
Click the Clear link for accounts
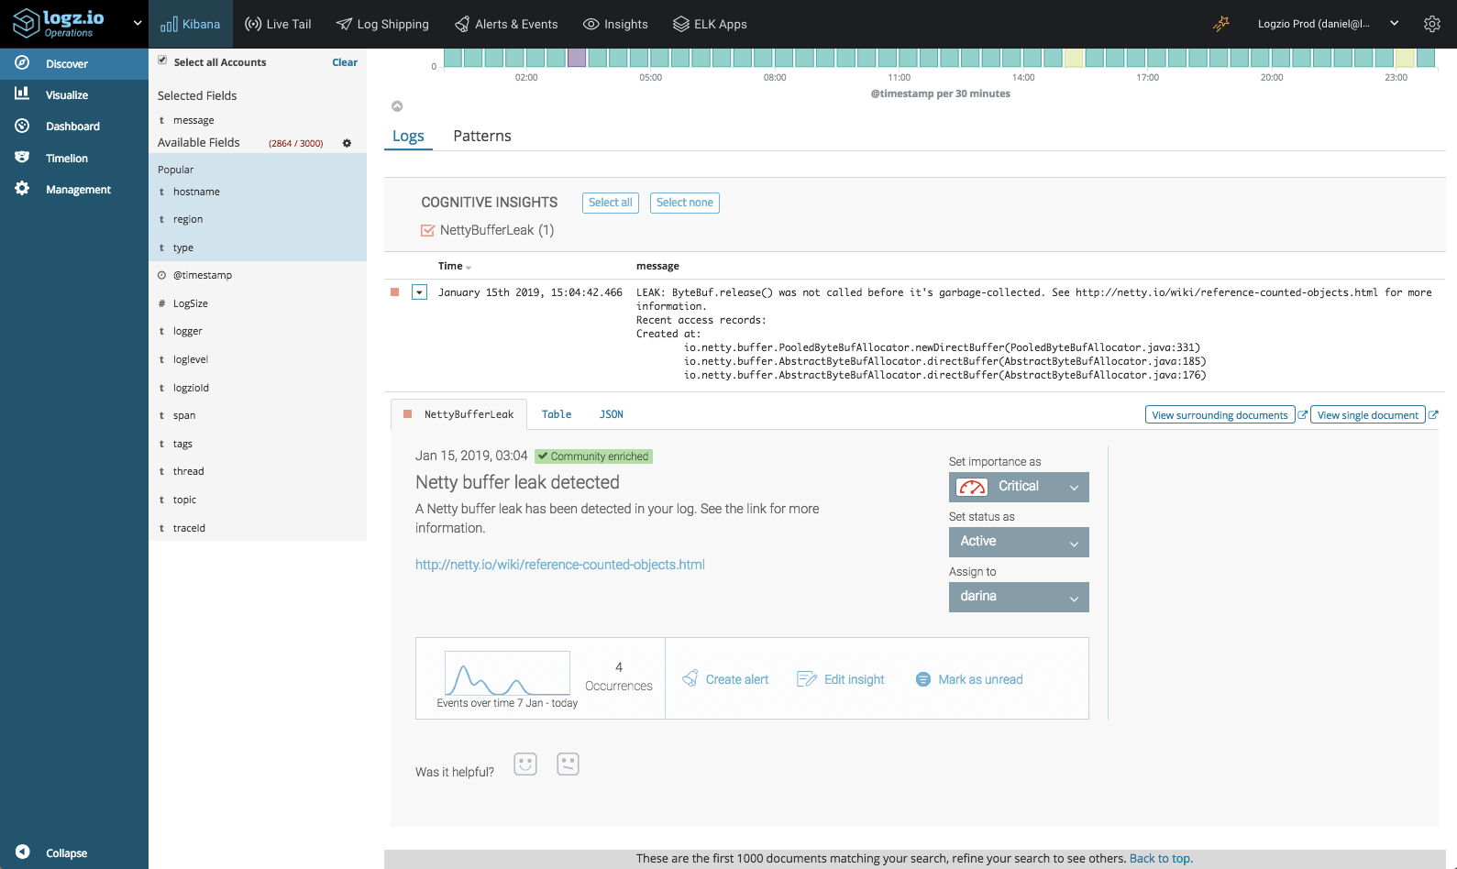coord(345,62)
